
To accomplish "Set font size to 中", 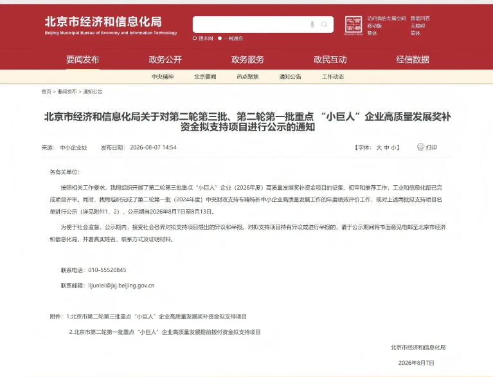I will pos(386,147).
